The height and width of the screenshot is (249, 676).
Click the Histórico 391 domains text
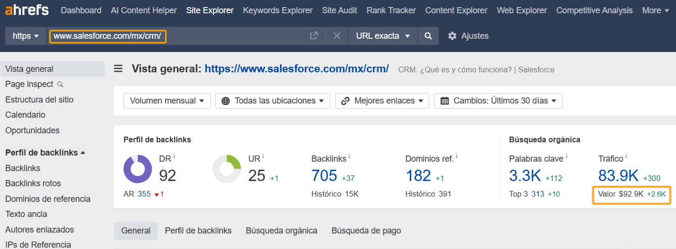[428, 194]
